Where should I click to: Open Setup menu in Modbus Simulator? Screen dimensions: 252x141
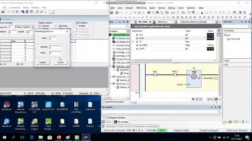coord(26,7)
